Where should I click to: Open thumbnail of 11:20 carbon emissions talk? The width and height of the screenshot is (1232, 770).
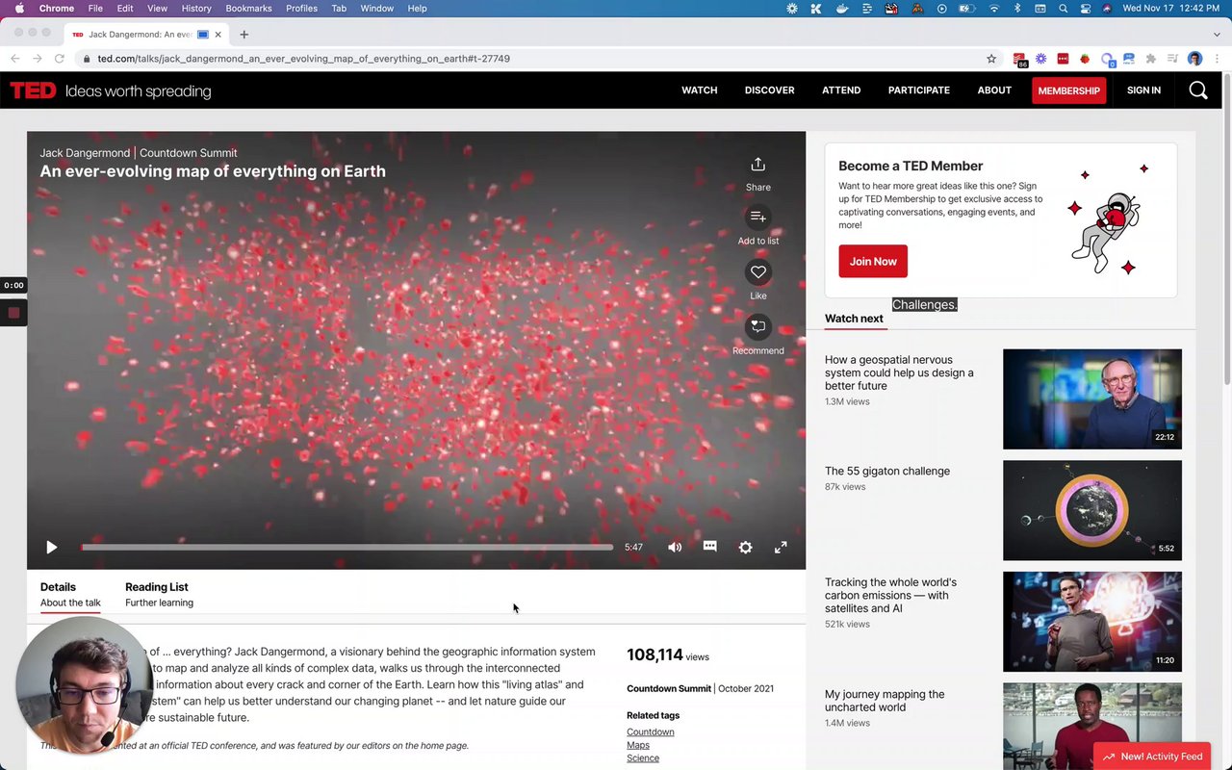pyautogui.click(x=1092, y=622)
